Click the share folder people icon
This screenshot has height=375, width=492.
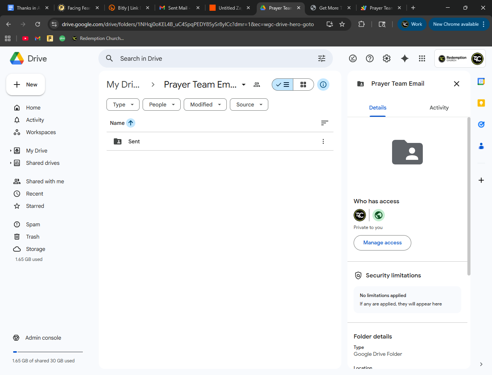point(257,85)
